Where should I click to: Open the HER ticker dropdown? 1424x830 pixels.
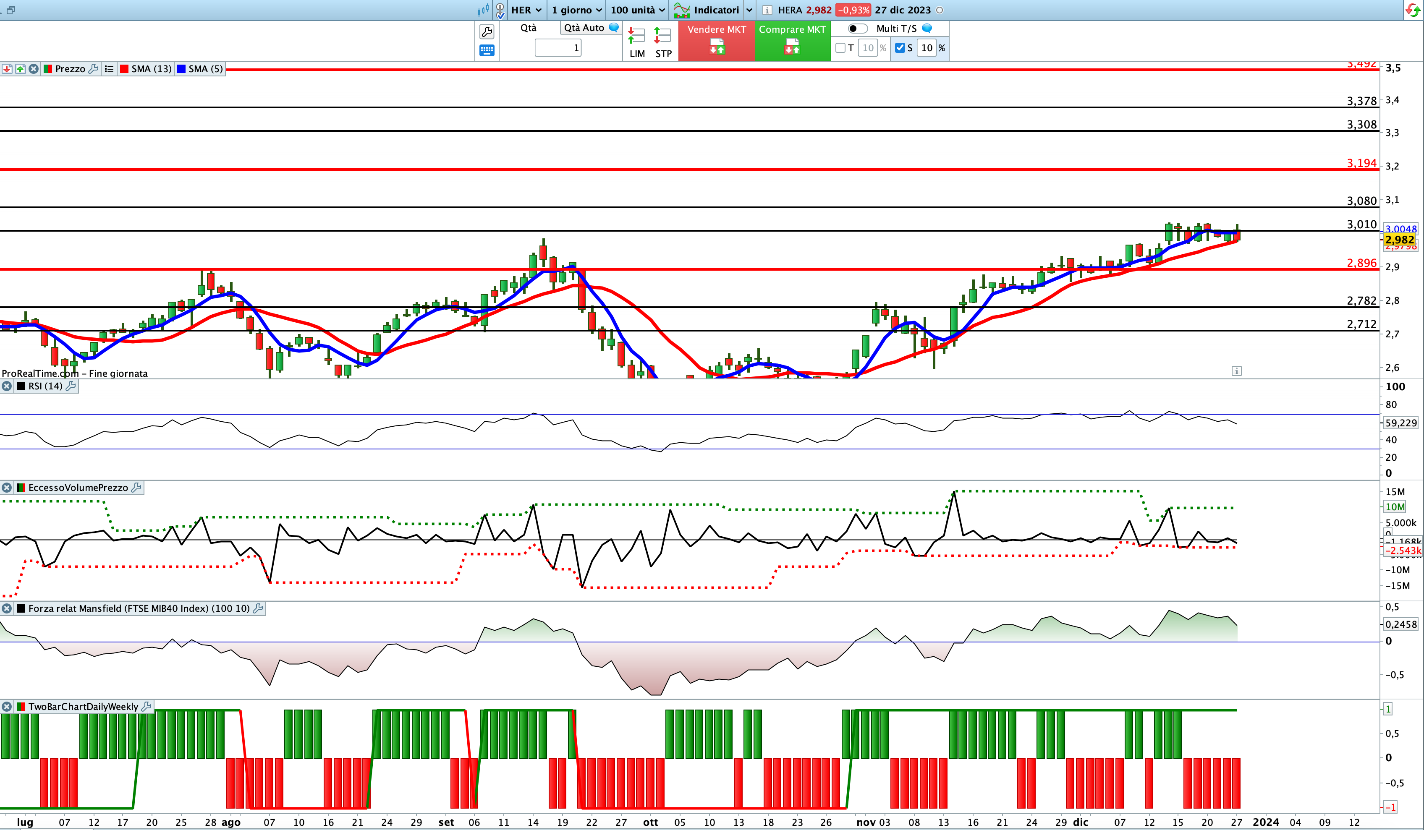click(x=527, y=10)
